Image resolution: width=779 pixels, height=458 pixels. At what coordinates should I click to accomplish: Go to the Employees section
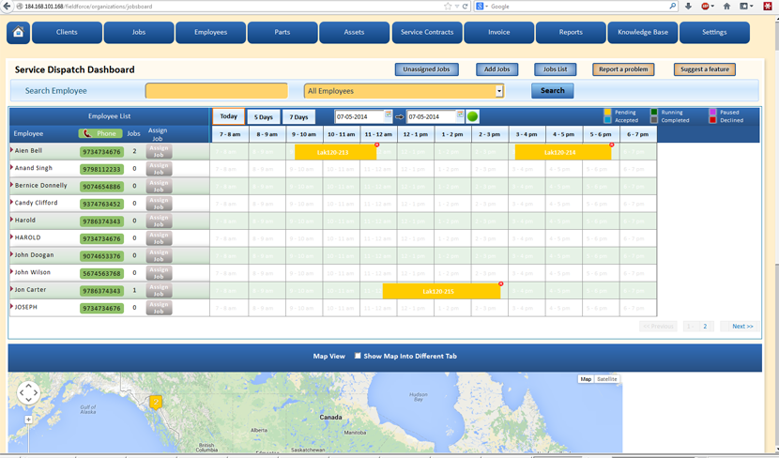click(x=210, y=32)
